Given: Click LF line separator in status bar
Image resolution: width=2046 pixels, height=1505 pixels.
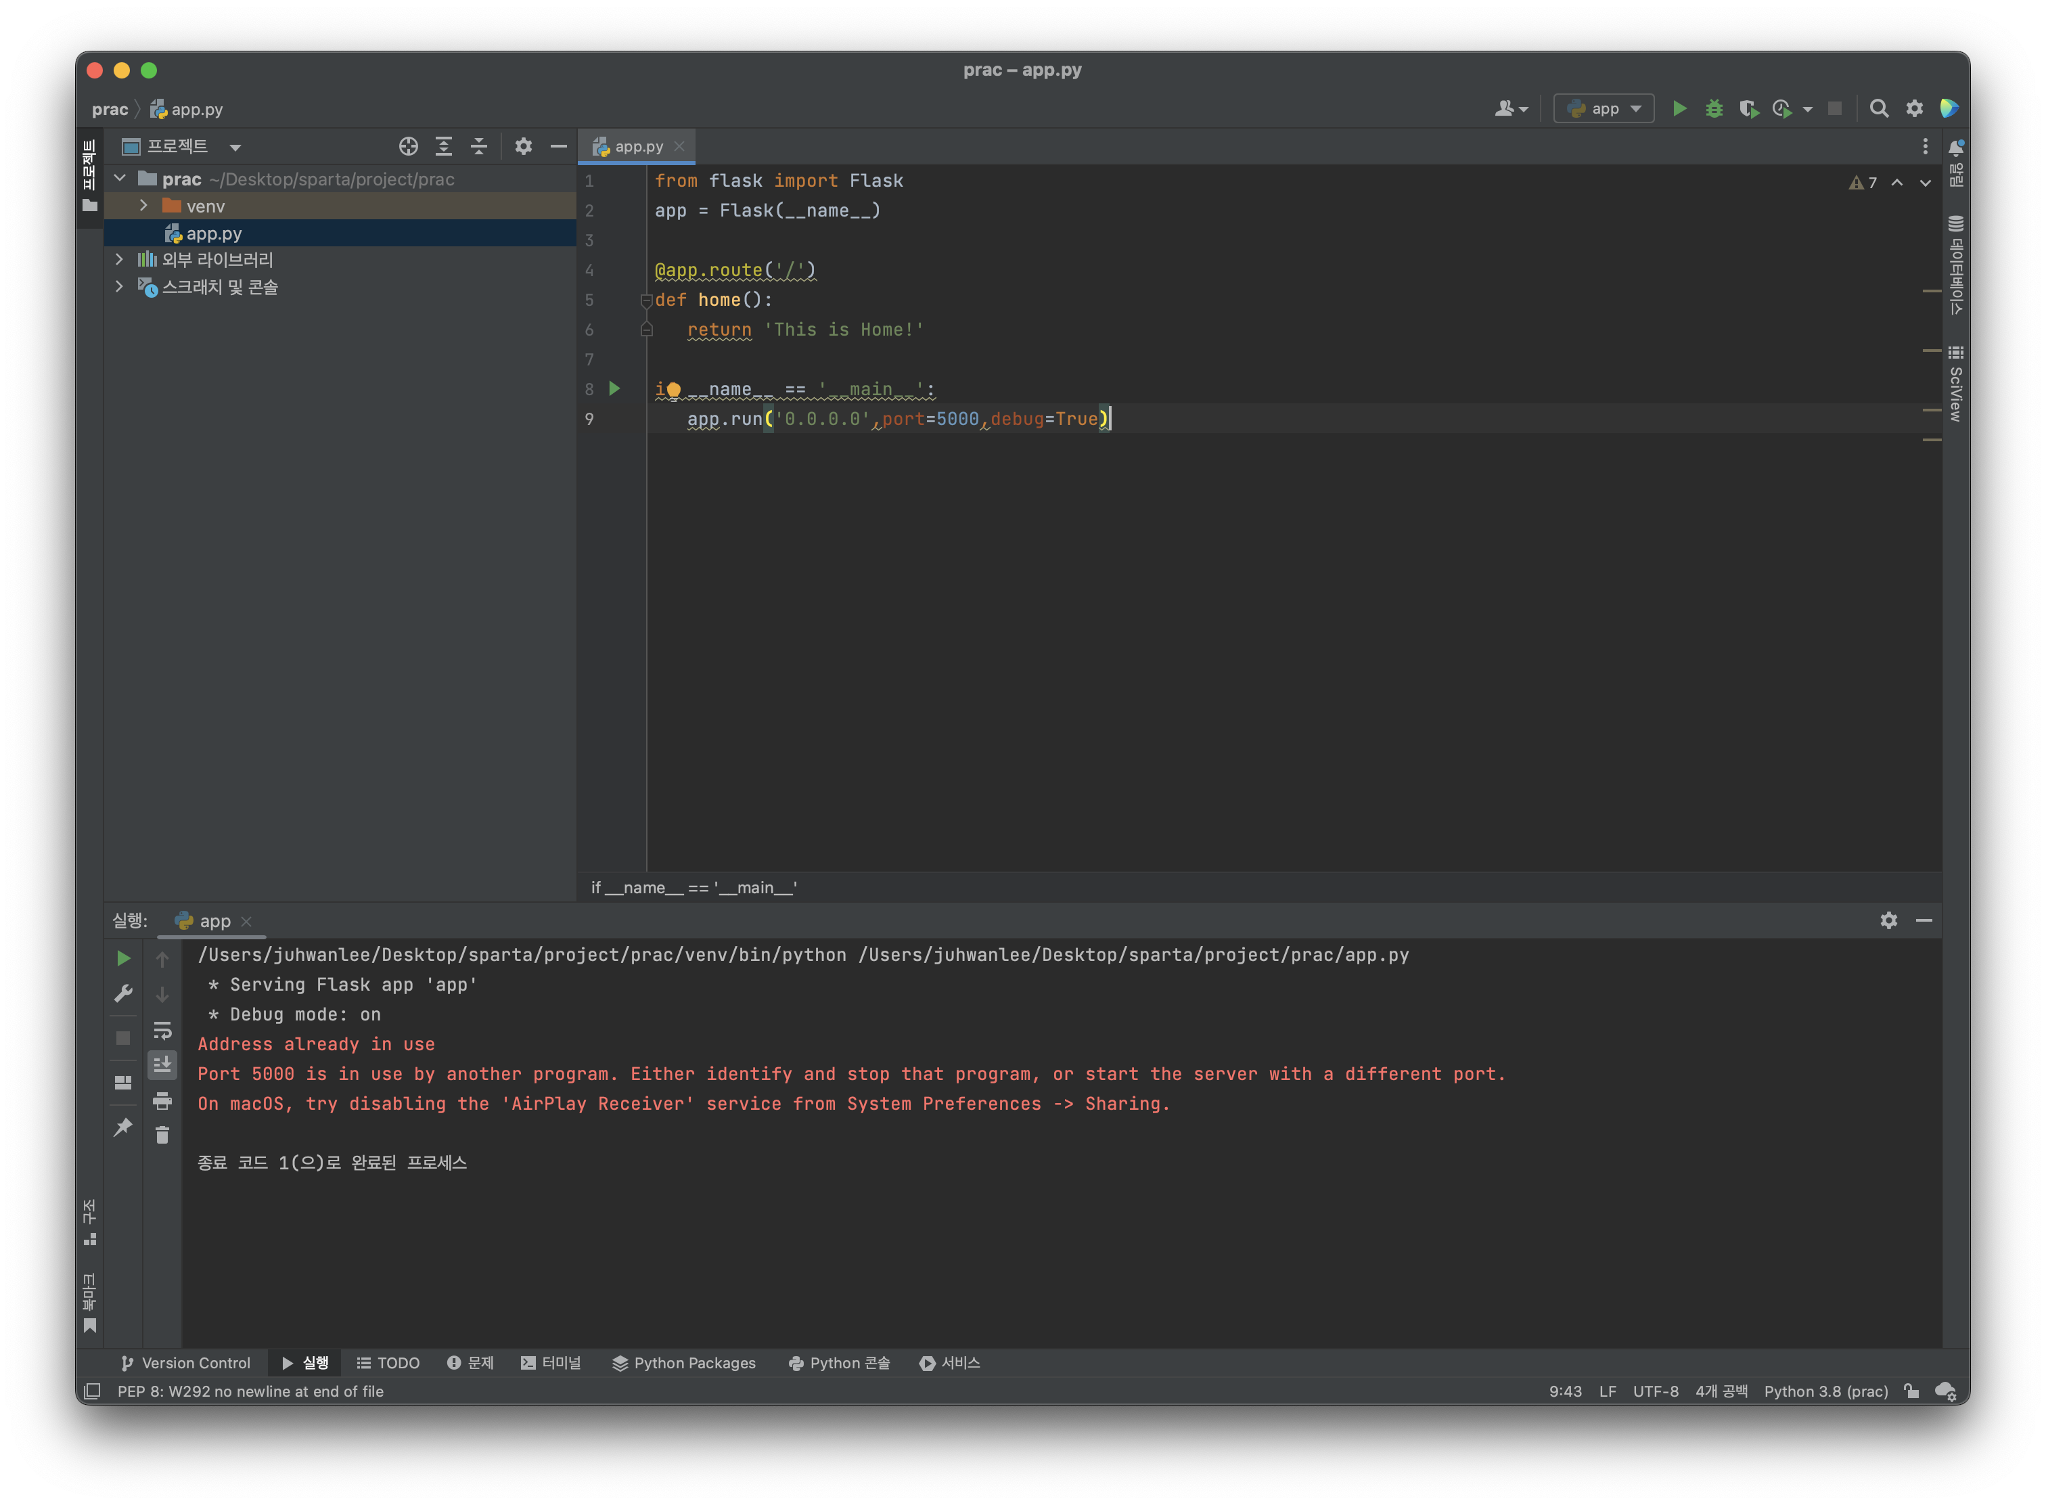Looking at the screenshot, I should coord(1608,1391).
